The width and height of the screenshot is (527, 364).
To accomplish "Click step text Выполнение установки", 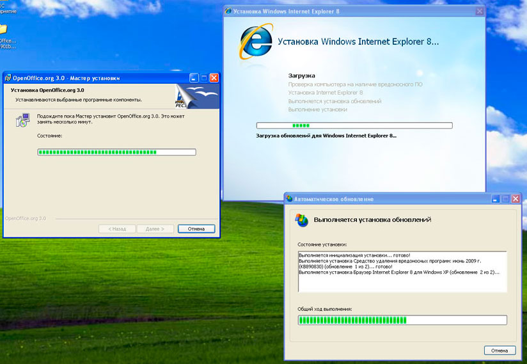I will point(318,109).
